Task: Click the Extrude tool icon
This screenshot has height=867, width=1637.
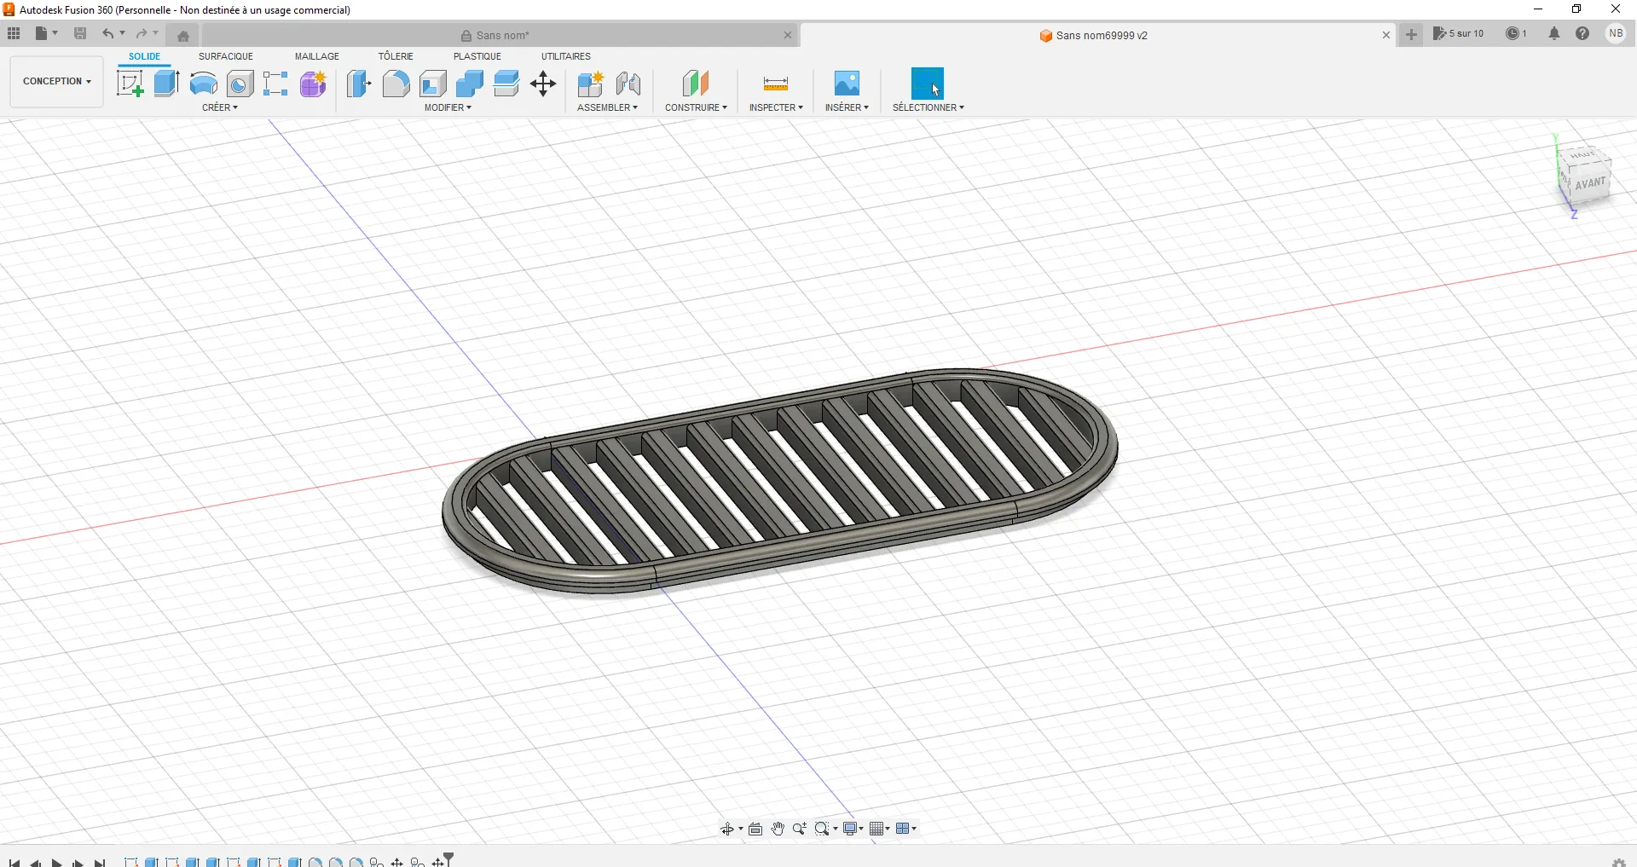Action: tap(166, 84)
